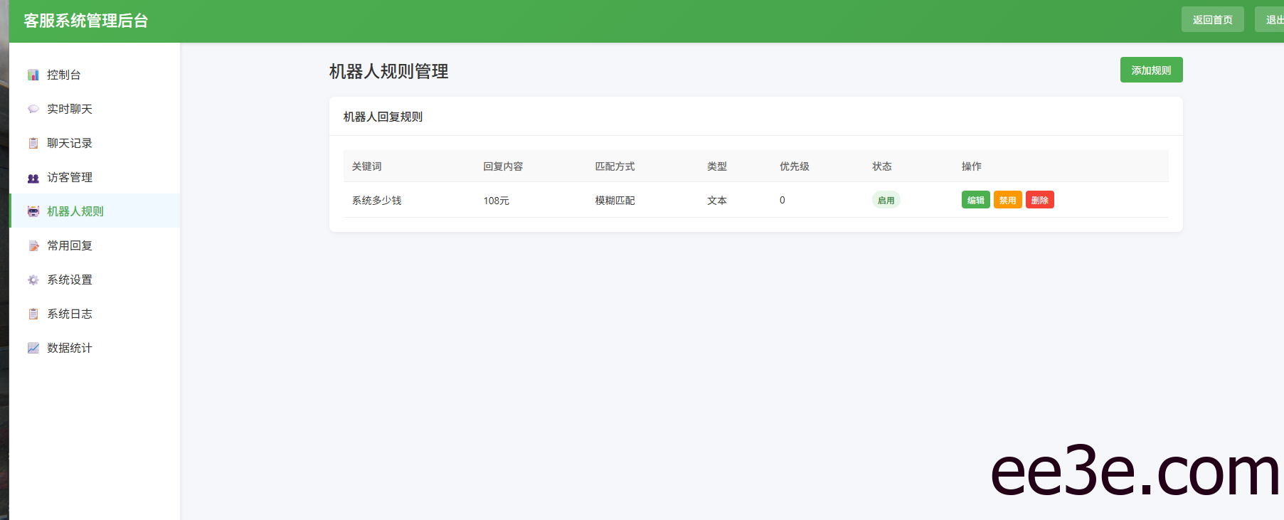The height and width of the screenshot is (520, 1284).
Task: Click the people icon beside 访客管理
Action: point(33,178)
